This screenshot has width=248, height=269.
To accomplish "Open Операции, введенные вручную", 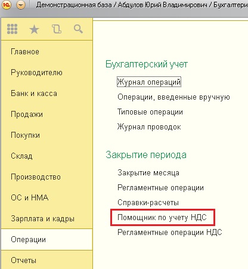I will tap(173, 97).
